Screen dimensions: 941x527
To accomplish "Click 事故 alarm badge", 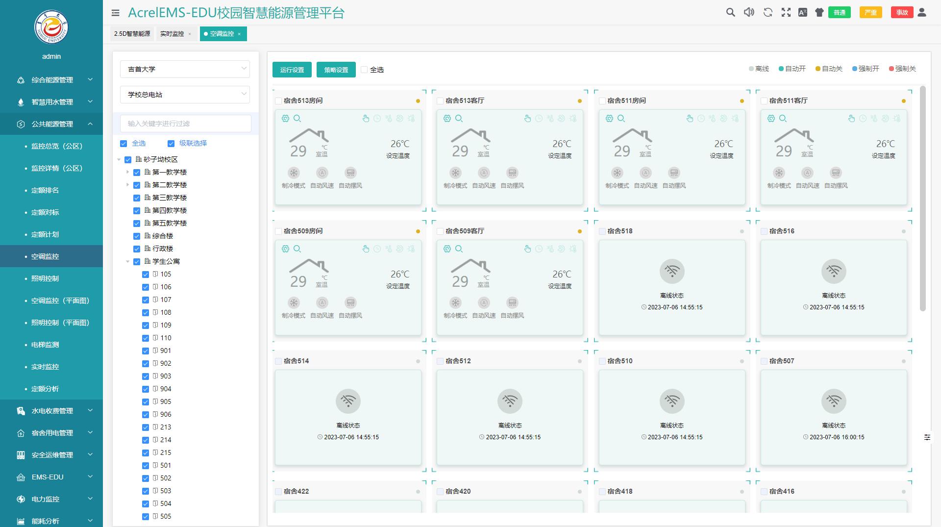I will click(x=902, y=13).
